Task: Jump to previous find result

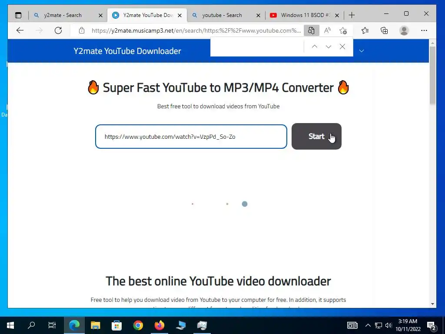Action: tap(315, 47)
